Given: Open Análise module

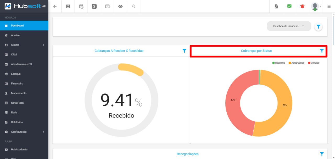Looking at the screenshot, I should tap(24, 35).
